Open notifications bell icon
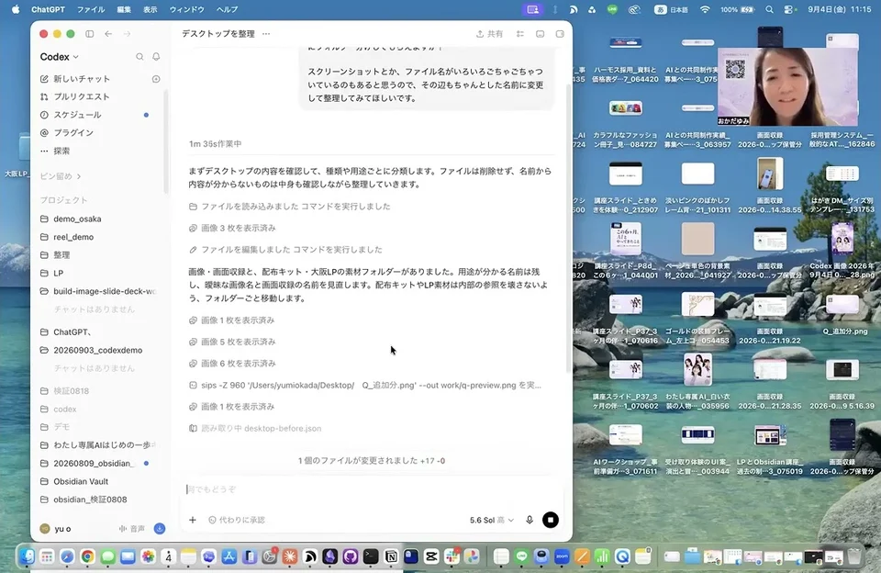 tap(156, 57)
